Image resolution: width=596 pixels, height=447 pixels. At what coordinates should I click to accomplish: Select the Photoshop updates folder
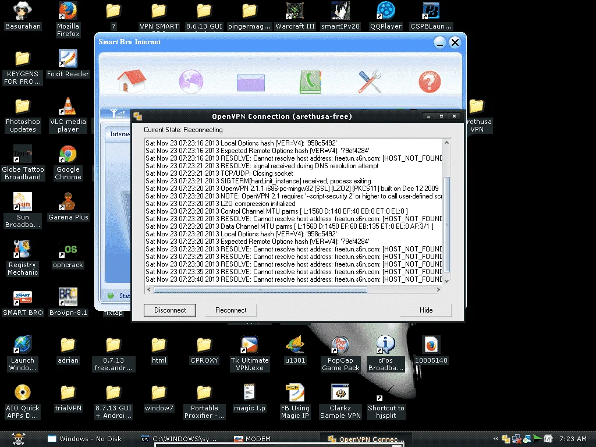23,115
